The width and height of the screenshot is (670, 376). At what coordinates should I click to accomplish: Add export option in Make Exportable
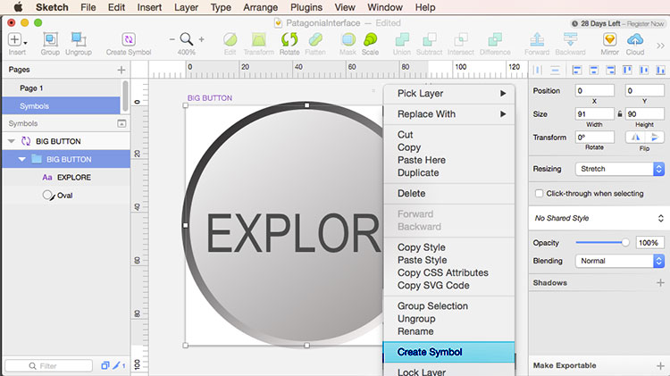click(660, 366)
